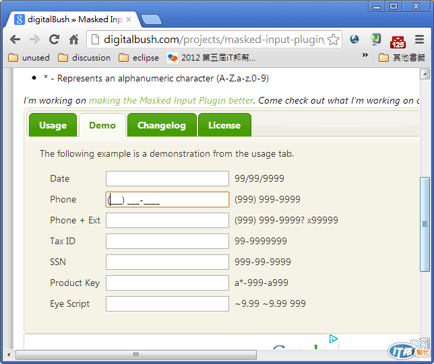
Task: Select the 99-9999999 mask text
Action: click(x=261, y=241)
